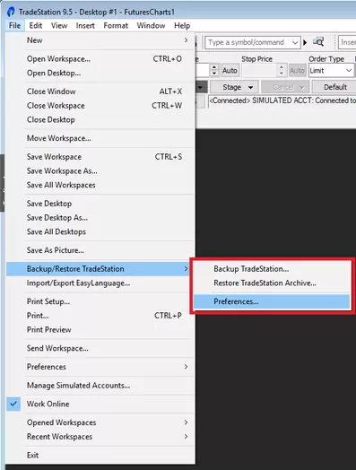Select Close Desktop

tap(100, 119)
